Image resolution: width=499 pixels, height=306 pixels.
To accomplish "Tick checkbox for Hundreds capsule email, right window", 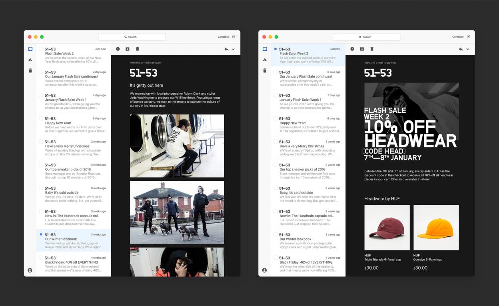I will coord(275,211).
